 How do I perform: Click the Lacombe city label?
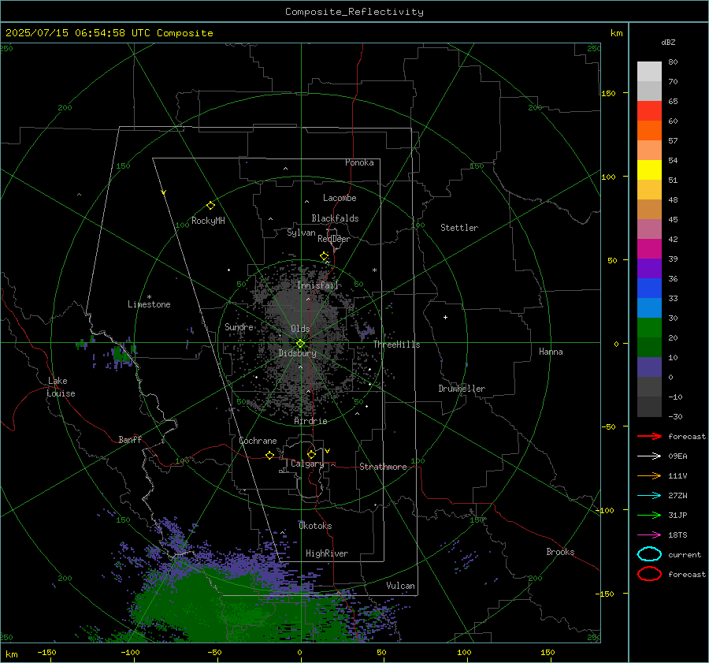click(340, 198)
